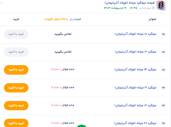
Task: Expand the میلگرد ۱۶ میانه row
Action: (164, 88)
